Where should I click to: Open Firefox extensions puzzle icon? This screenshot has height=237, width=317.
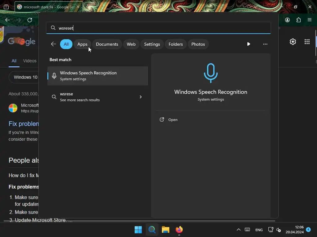pos(298,20)
